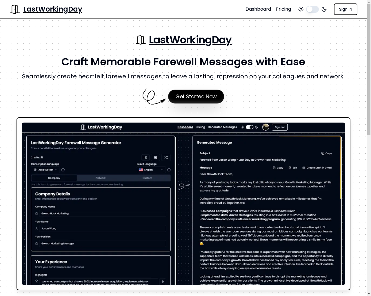
Task: Click the Highlights text field
Action: point(99,282)
